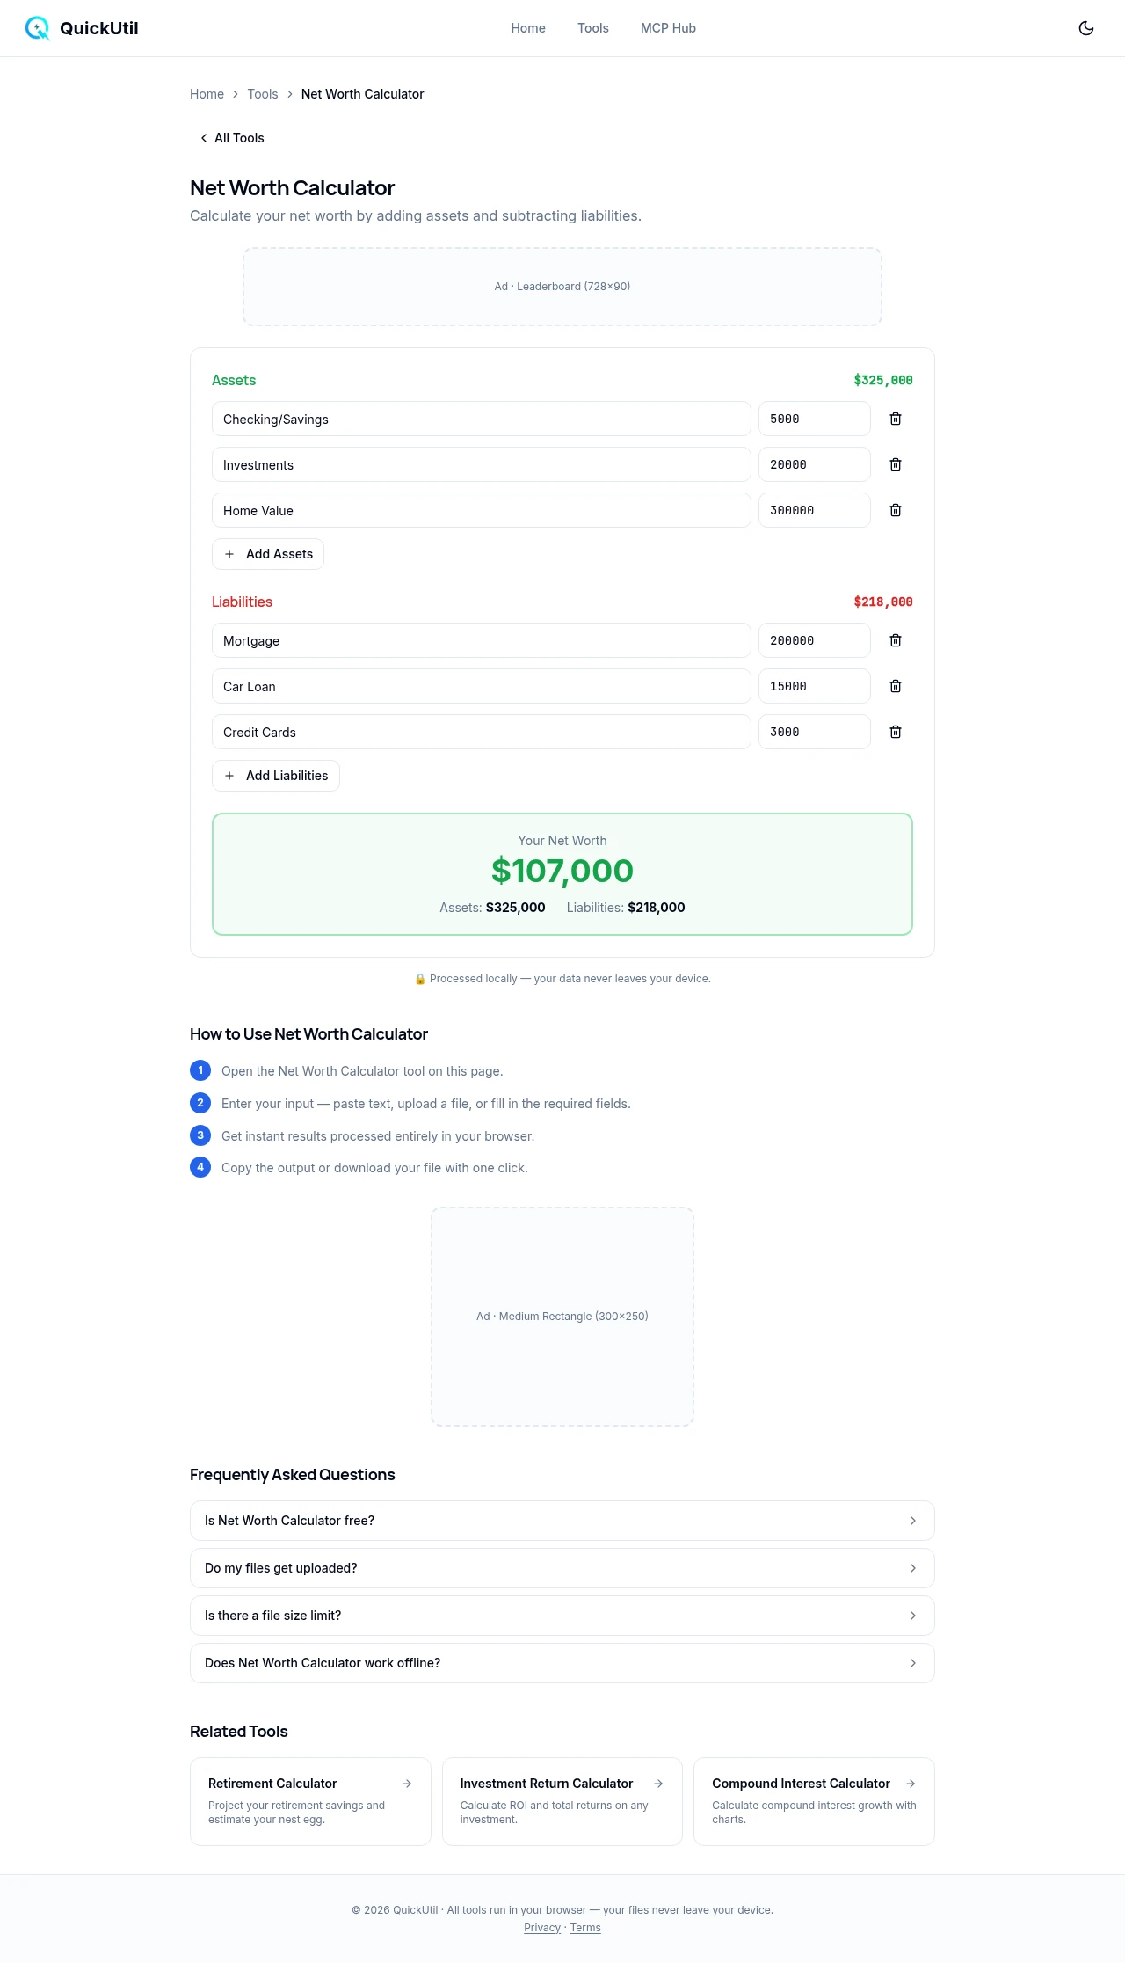
Task: Expand the work offline FAQ question
Action: click(x=562, y=1663)
